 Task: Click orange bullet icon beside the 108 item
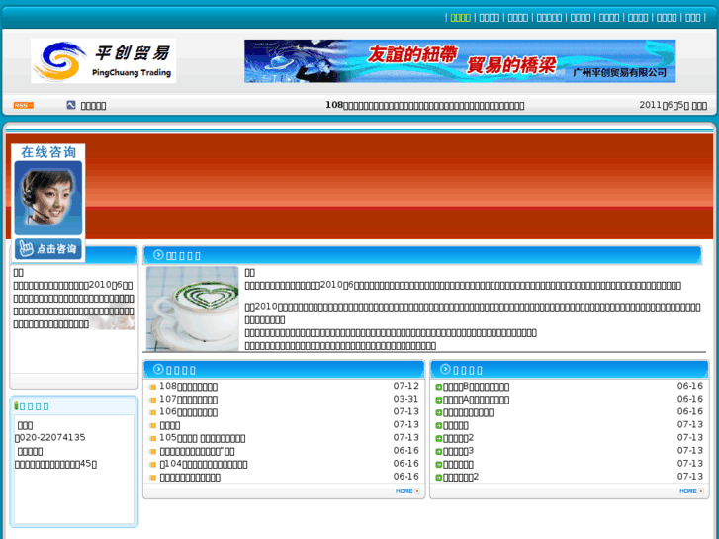(153, 387)
